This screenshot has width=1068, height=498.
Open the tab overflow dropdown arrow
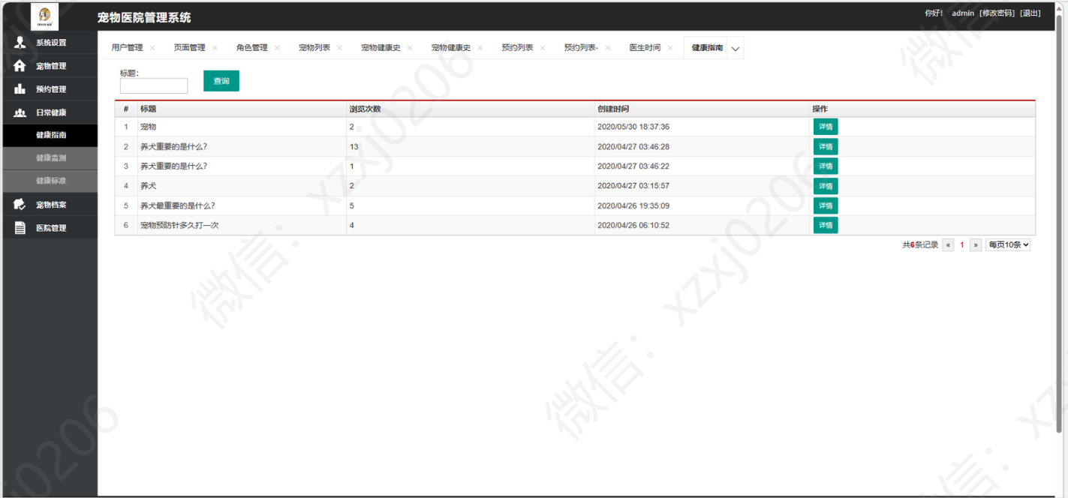pyautogui.click(x=735, y=49)
